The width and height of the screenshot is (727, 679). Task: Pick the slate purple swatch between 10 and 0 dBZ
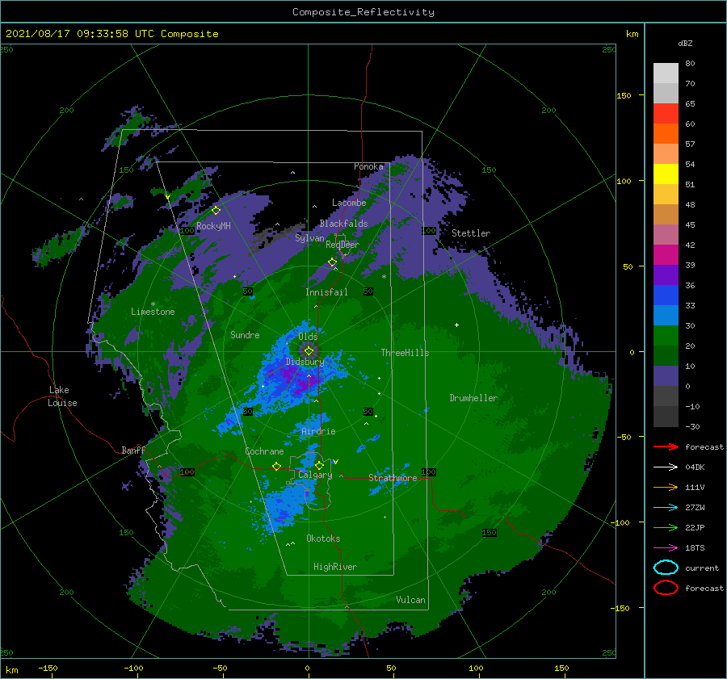pos(666,375)
